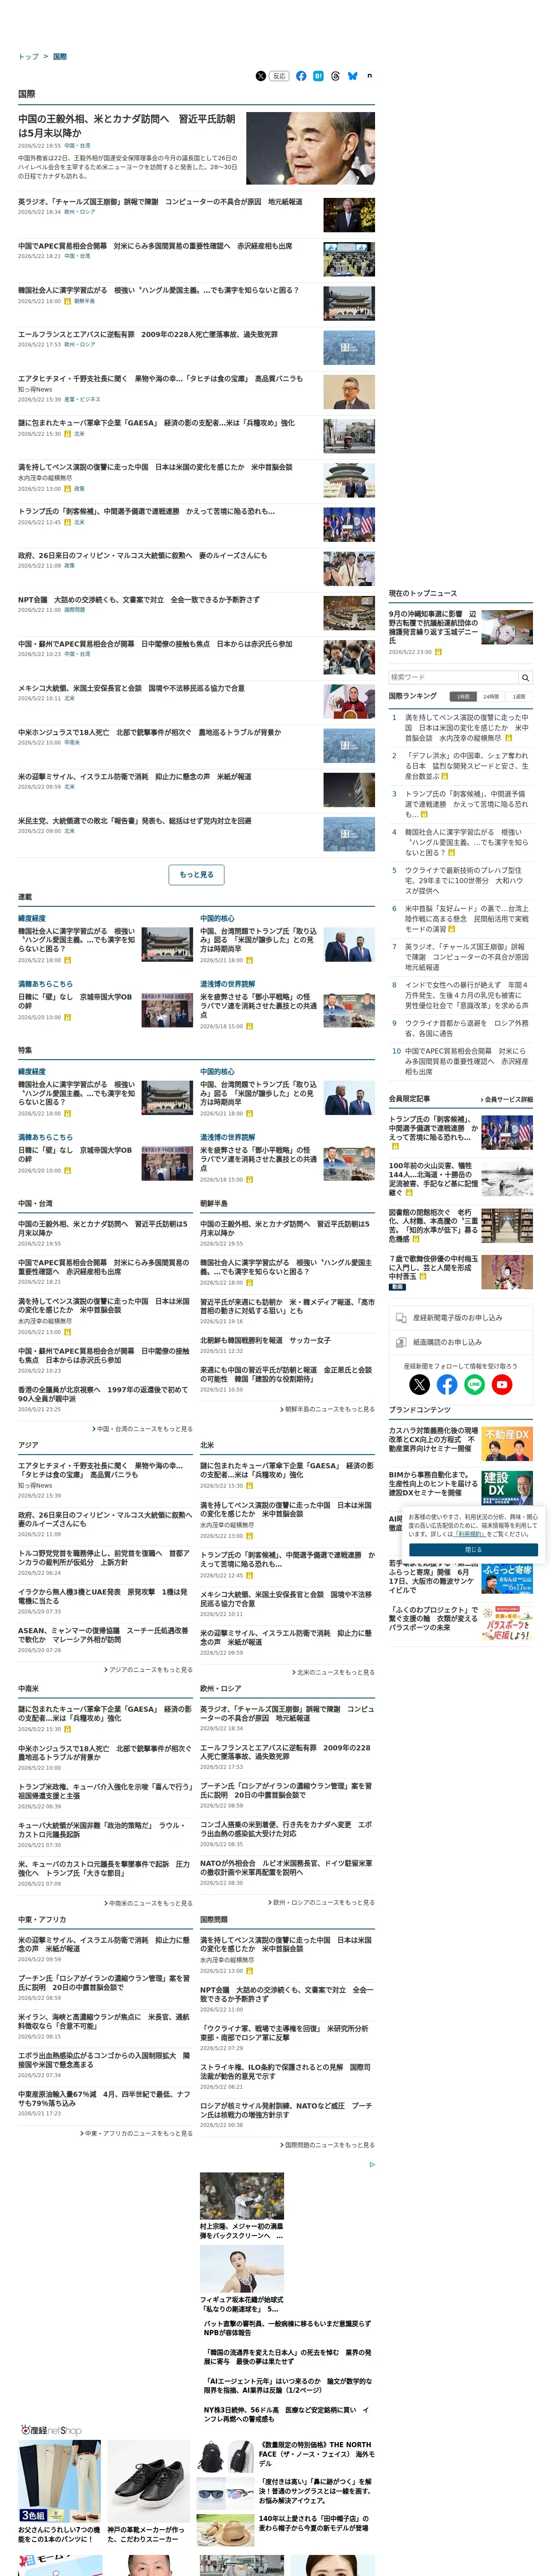Expand 中国・台湾のニュースをもっと見る
Screen dimensions: 551x2576
click(142, 1429)
